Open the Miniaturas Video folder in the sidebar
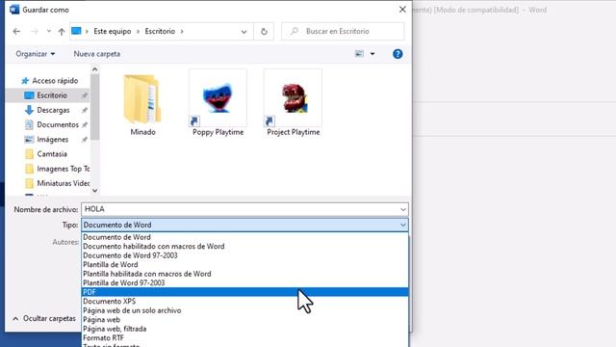Image resolution: width=616 pixels, height=347 pixels. (x=58, y=183)
